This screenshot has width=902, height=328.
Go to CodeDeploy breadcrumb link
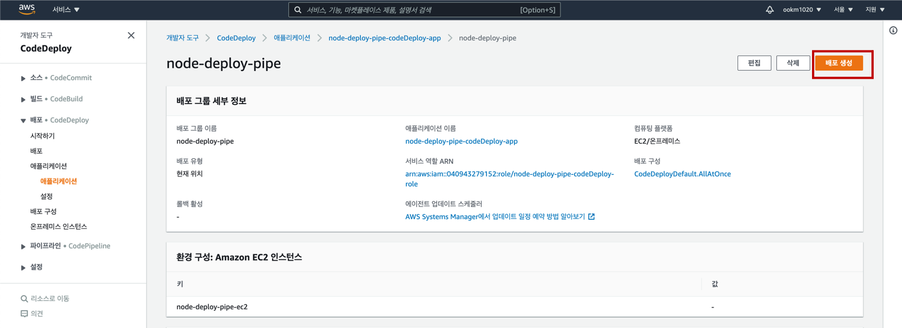[236, 38]
